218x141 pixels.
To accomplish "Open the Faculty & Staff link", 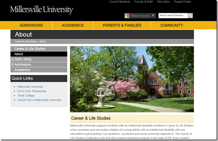I will (x=144, y=1).
